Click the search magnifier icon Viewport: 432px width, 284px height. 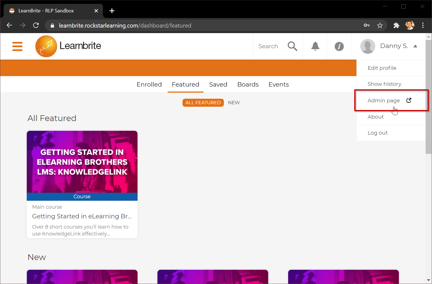coord(293,46)
